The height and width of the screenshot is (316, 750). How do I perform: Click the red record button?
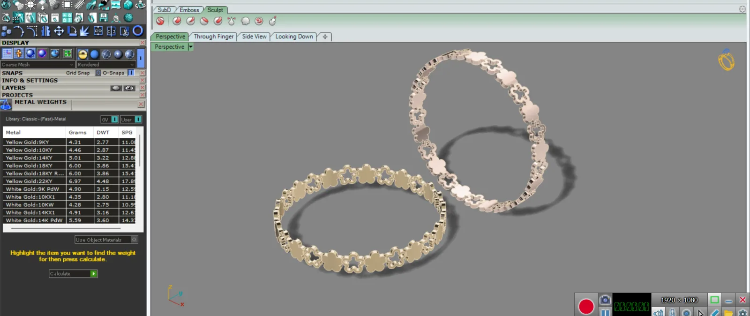pyautogui.click(x=586, y=307)
